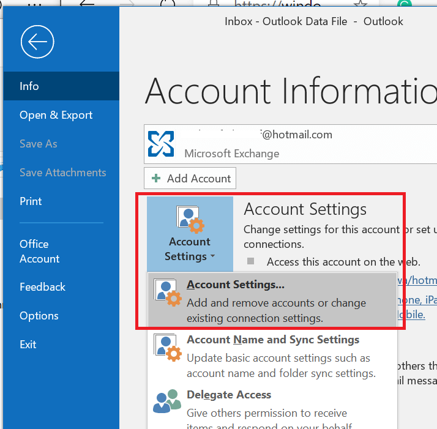Choose Delegate Access entry
Viewport: 437px width, 429px height.
[x=272, y=407]
